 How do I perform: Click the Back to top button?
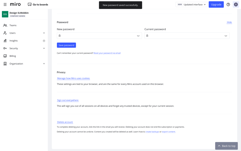(226, 146)
